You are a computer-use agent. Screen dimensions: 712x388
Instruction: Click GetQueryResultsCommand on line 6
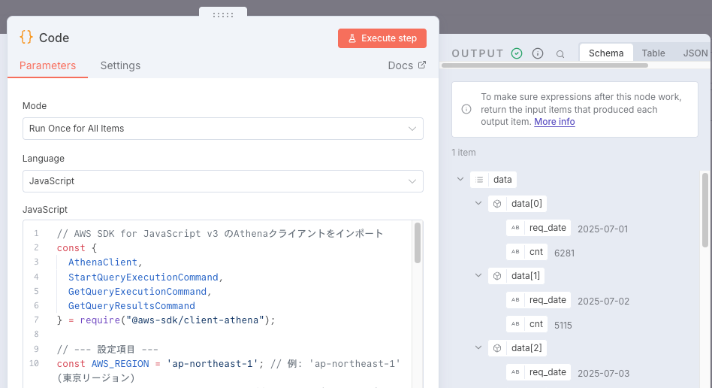pos(131,306)
